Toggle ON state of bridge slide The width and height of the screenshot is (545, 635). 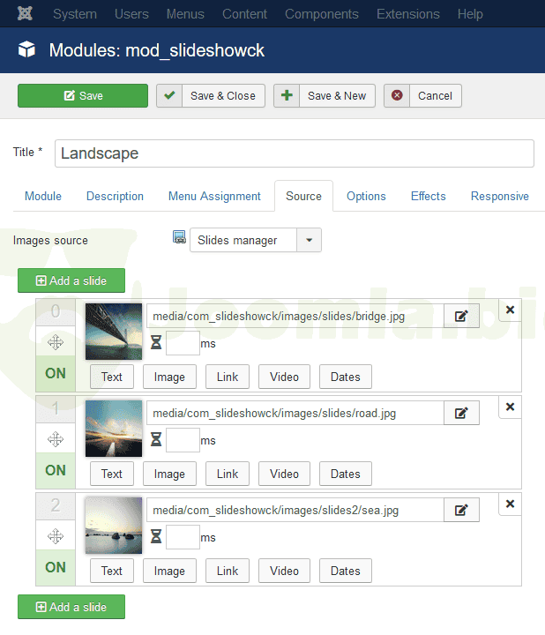(x=56, y=373)
